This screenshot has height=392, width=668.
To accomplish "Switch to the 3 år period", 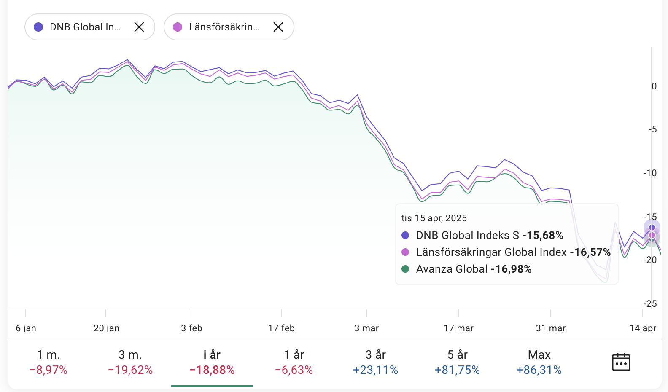I will point(376,362).
